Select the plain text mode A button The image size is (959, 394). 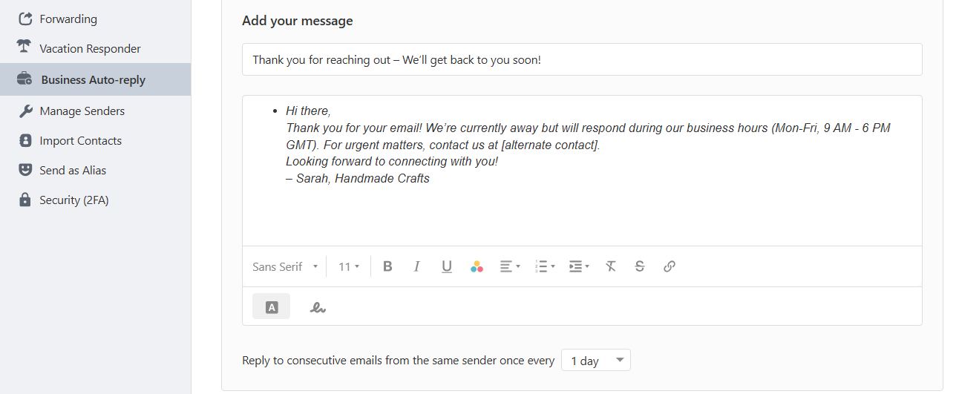click(271, 306)
